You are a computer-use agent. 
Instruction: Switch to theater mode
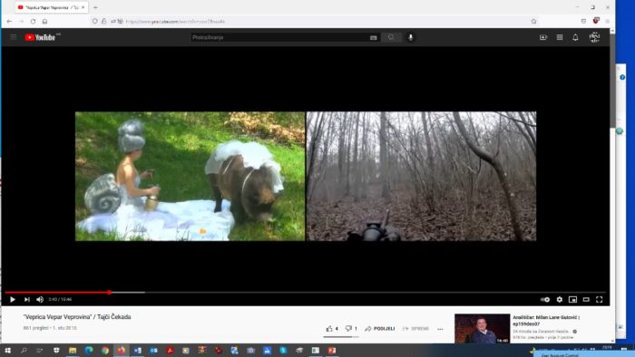pos(586,299)
